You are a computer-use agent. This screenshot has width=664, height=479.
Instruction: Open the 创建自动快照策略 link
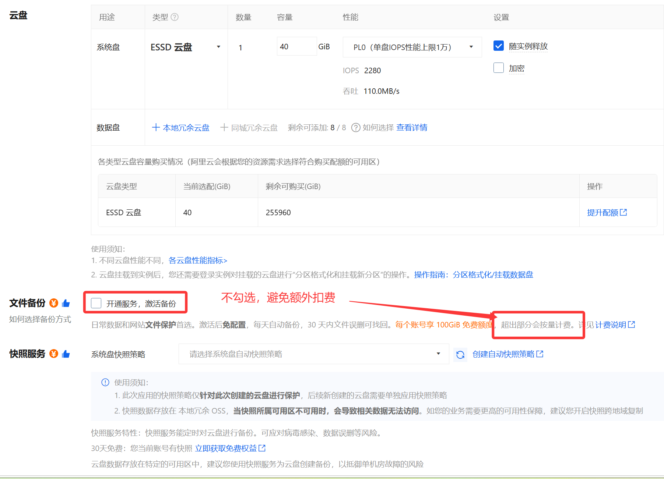503,354
